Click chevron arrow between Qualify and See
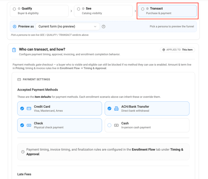Viewport: 208px width, 179px height. pyautogui.click(x=71, y=11)
